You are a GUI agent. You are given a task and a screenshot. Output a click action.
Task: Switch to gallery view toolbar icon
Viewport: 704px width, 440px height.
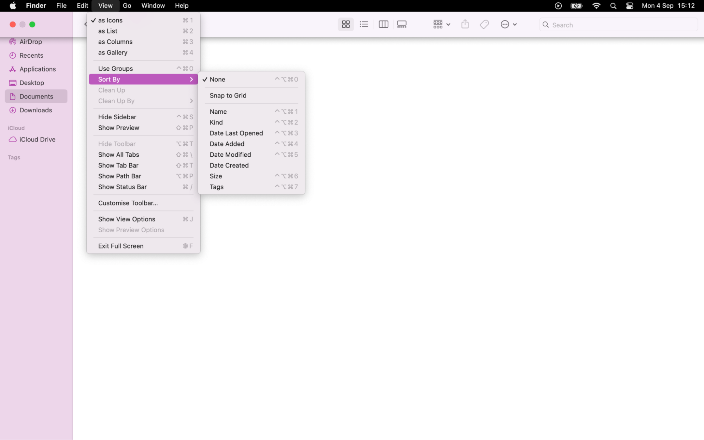[402, 24]
